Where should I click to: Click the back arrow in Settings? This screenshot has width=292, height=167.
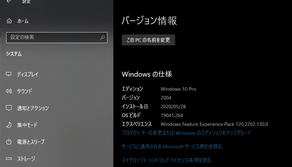(9, 1)
